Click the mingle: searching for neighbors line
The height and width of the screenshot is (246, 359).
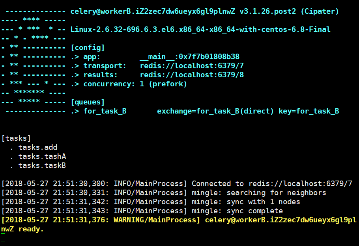[x=164, y=193]
